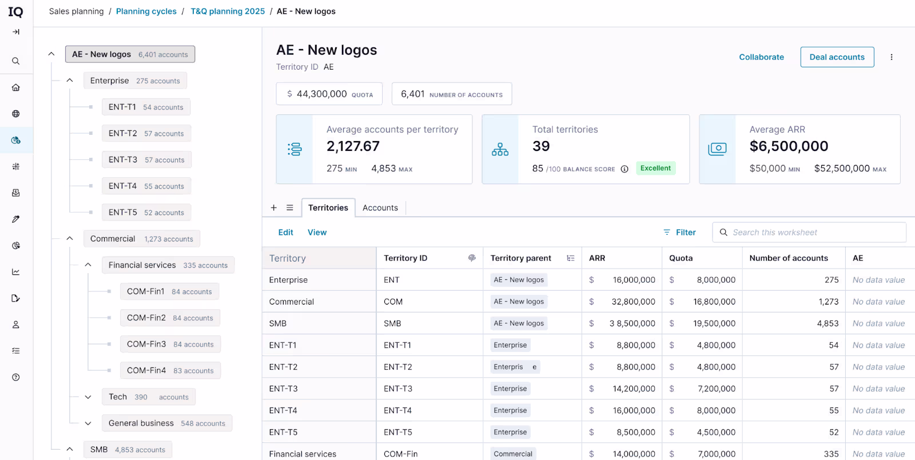
Task: Select the AE - New logos root node
Action: click(130, 54)
